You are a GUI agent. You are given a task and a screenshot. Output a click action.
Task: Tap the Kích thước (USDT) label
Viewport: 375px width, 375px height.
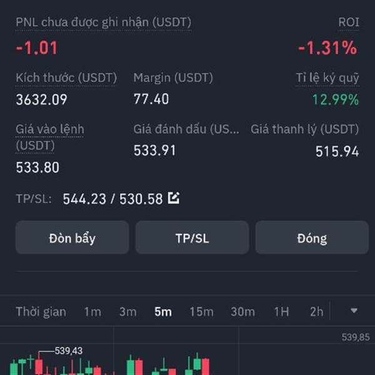pos(66,78)
